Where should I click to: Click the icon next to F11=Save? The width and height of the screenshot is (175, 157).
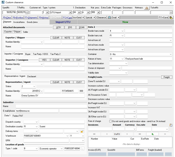(x=171, y=18)
